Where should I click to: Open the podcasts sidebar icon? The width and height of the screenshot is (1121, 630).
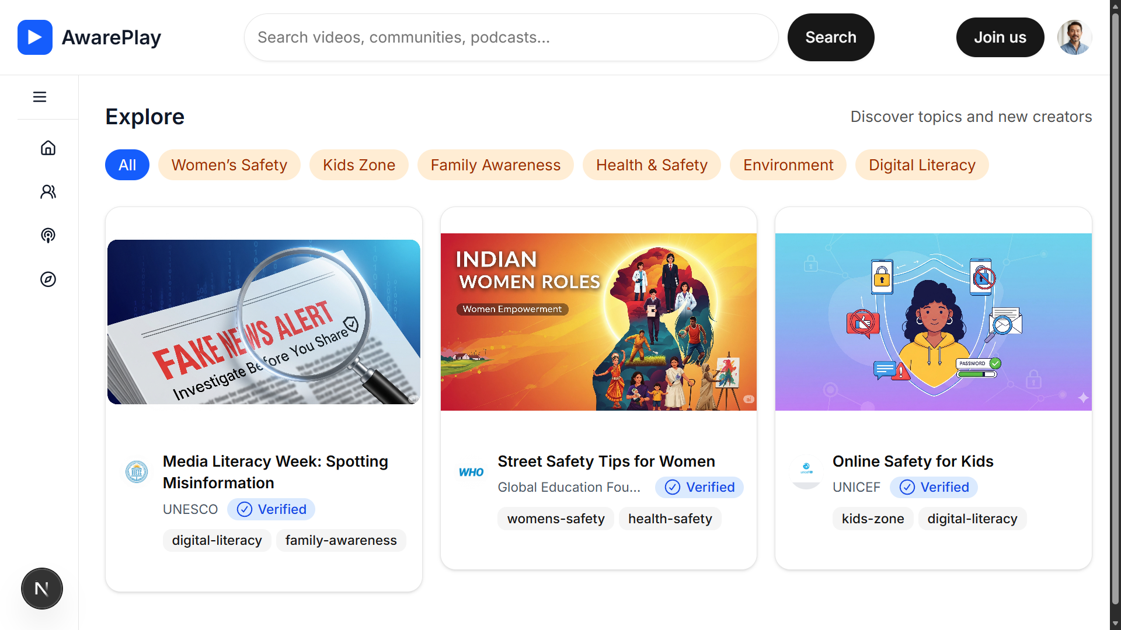point(48,236)
